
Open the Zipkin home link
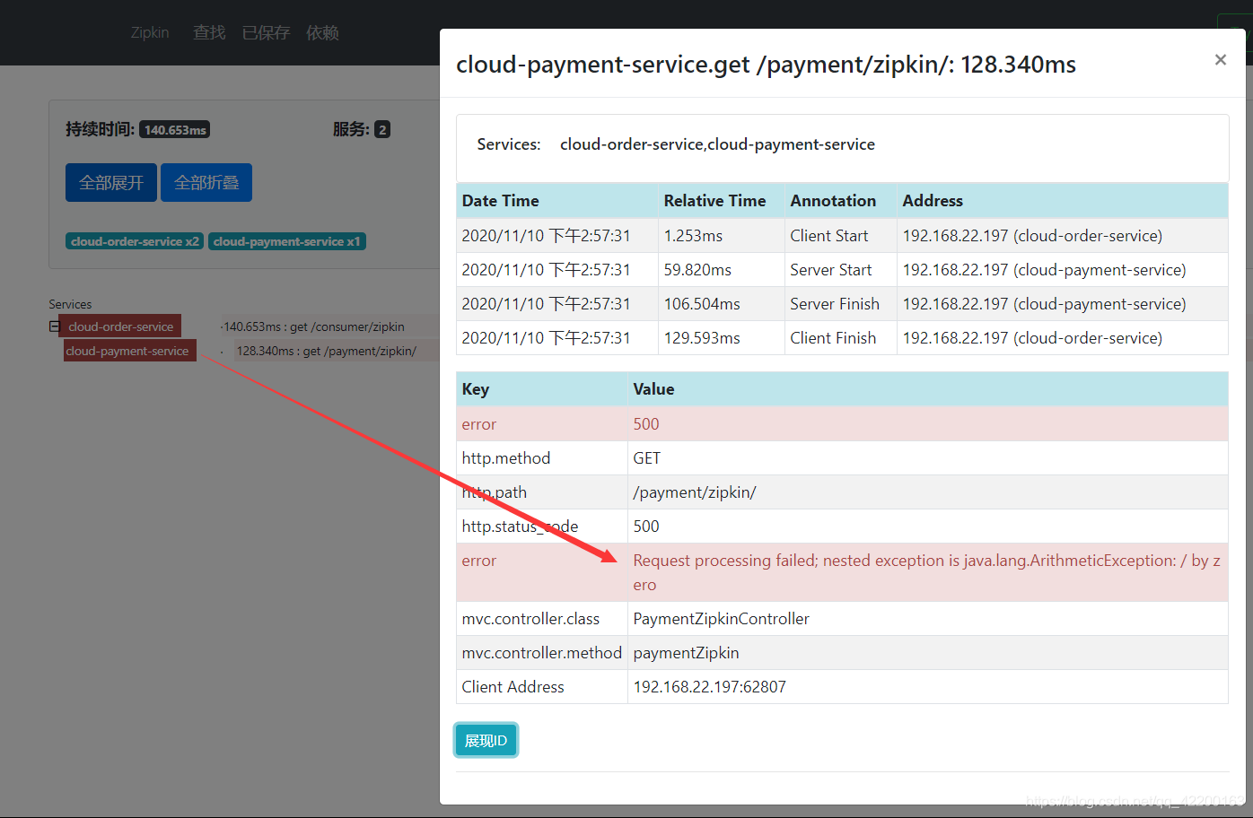click(x=150, y=32)
